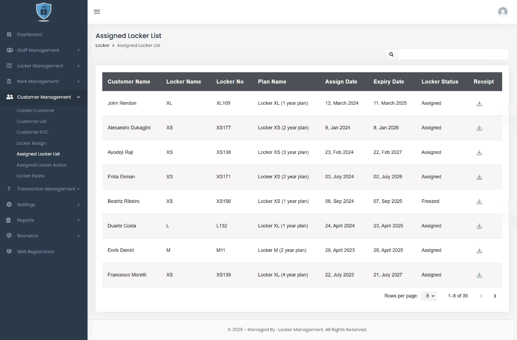Open Rows per page dropdown
Image resolution: width=517 pixels, height=340 pixels.
429,296
